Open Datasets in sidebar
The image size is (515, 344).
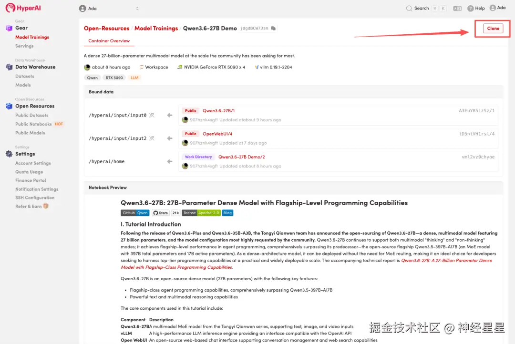[25, 76]
